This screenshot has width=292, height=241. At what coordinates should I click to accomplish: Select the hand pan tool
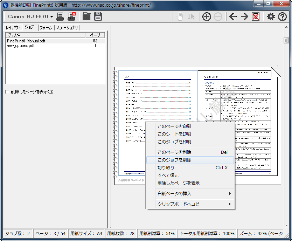point(180,17)
